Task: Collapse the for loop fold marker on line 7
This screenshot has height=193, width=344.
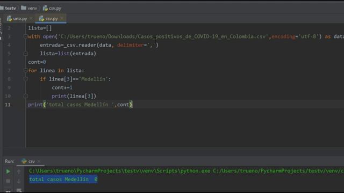Action: point(25,70)
